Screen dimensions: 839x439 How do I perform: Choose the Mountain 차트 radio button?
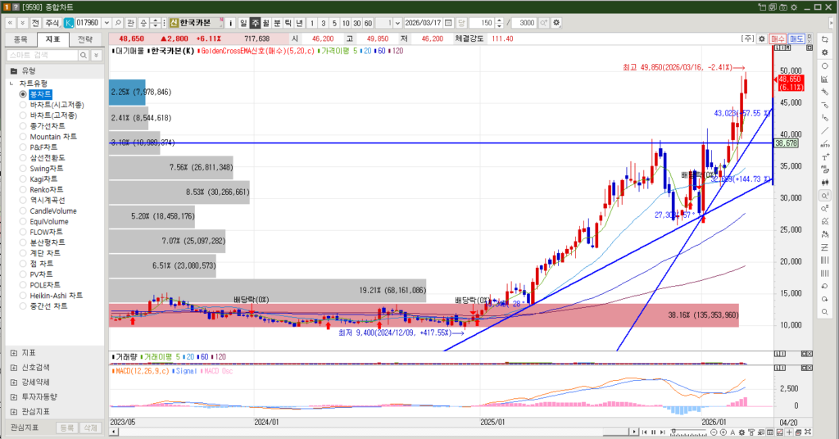(x=25, y=137)
